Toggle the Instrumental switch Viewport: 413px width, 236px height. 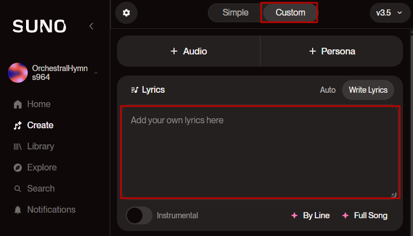[x=139, y=215]
